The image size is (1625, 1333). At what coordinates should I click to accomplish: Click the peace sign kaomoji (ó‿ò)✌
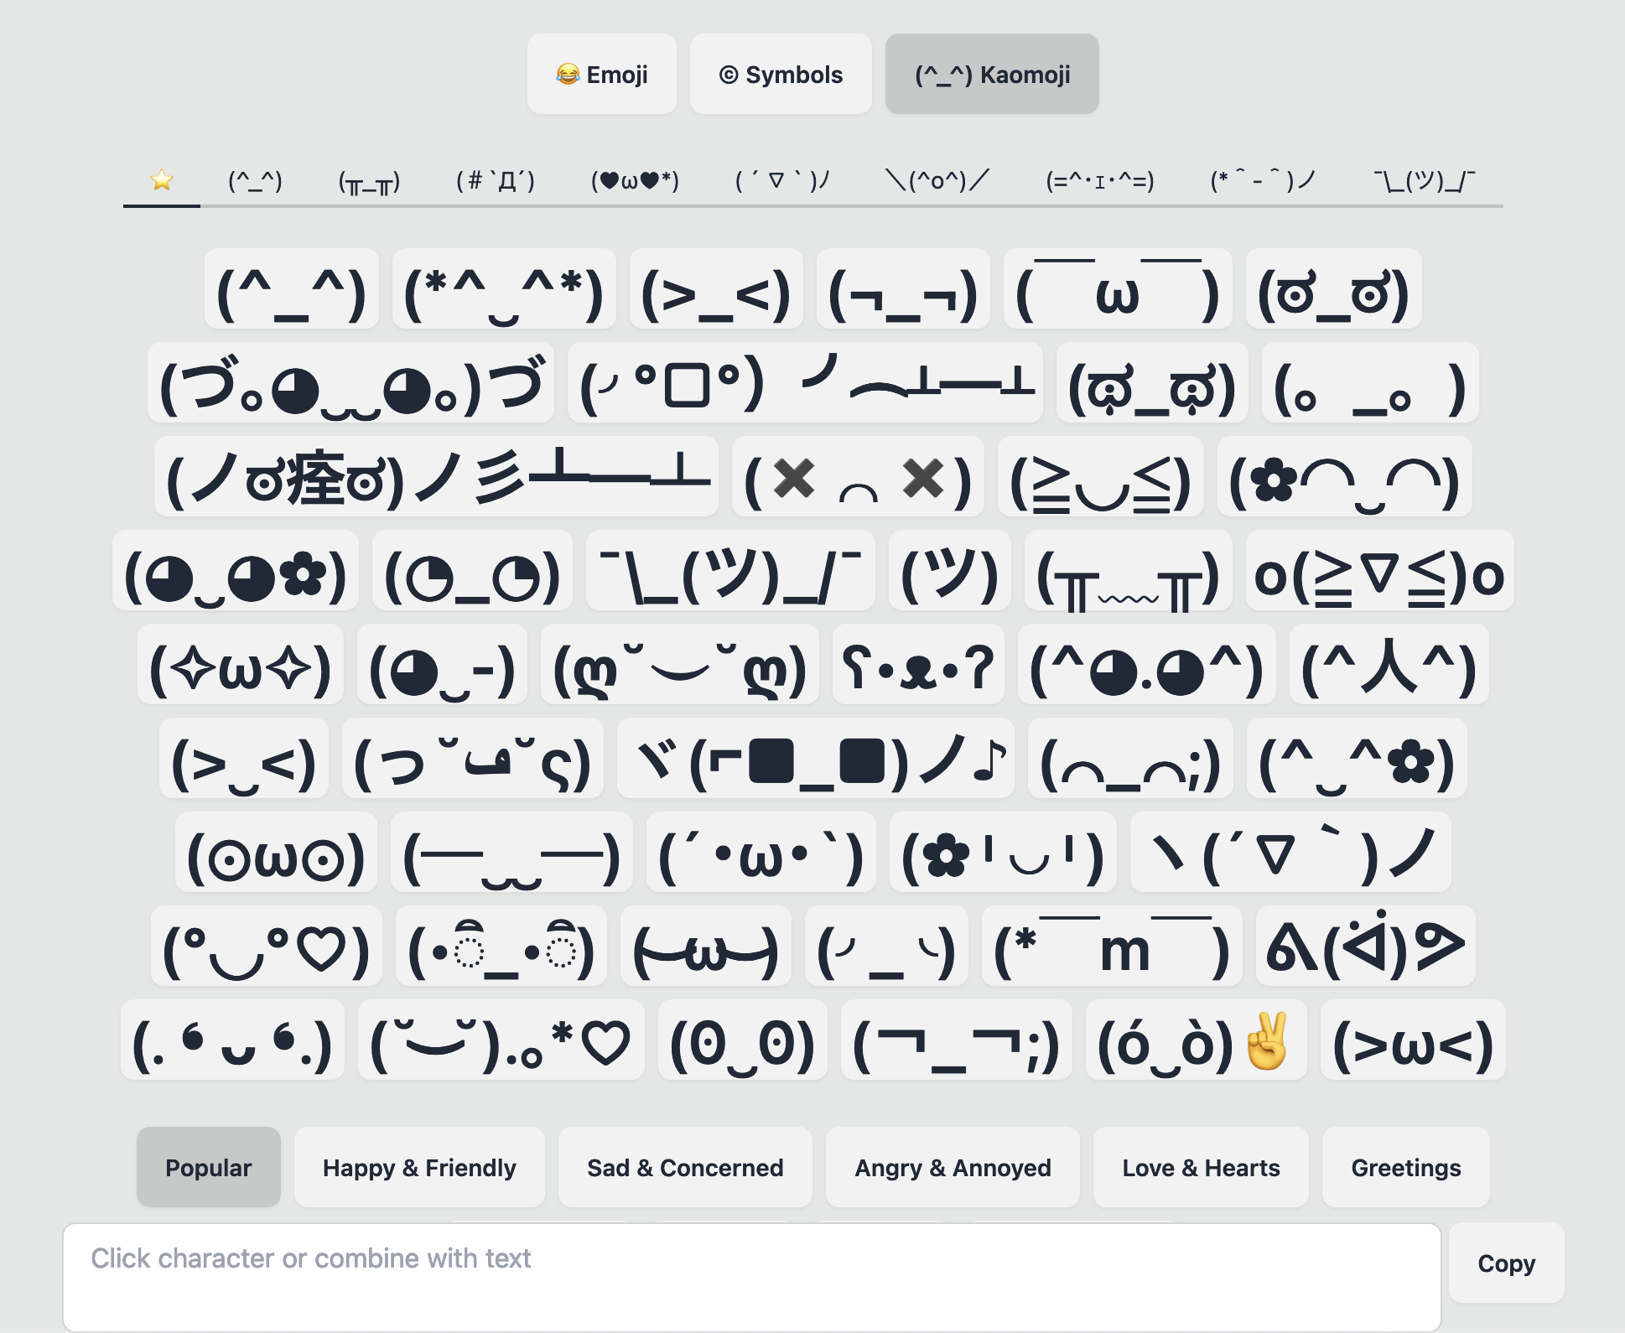pos(1195,1040)
